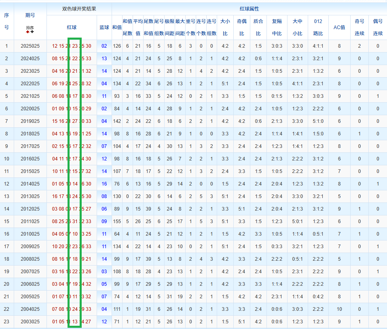Click the 最大间距 column header
The width and height of the screenshot is (387, 329).
(x=180, y=27)
